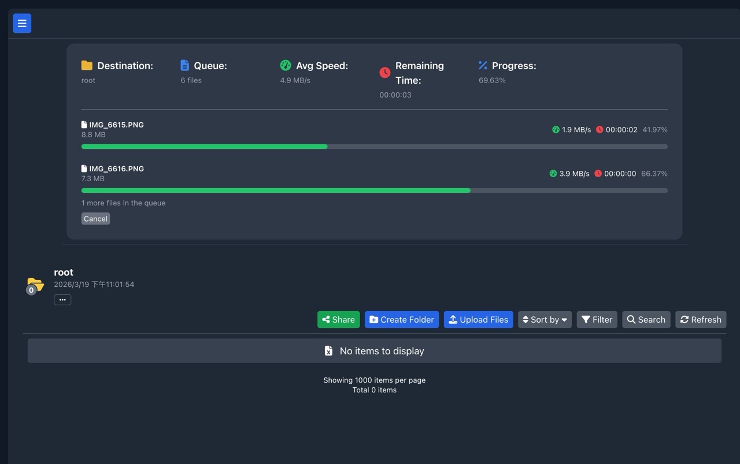Open the hamburger menu button
Image resolution: width=740 pixels, height=464 pixels.
[x=22, y=24]
